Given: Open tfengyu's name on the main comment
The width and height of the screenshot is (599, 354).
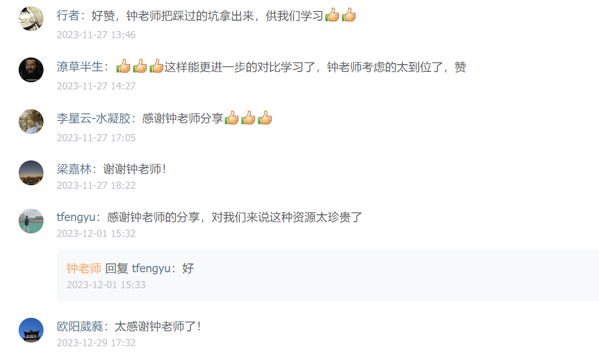Looking at the screenshot, I should (x=76, y=217).
